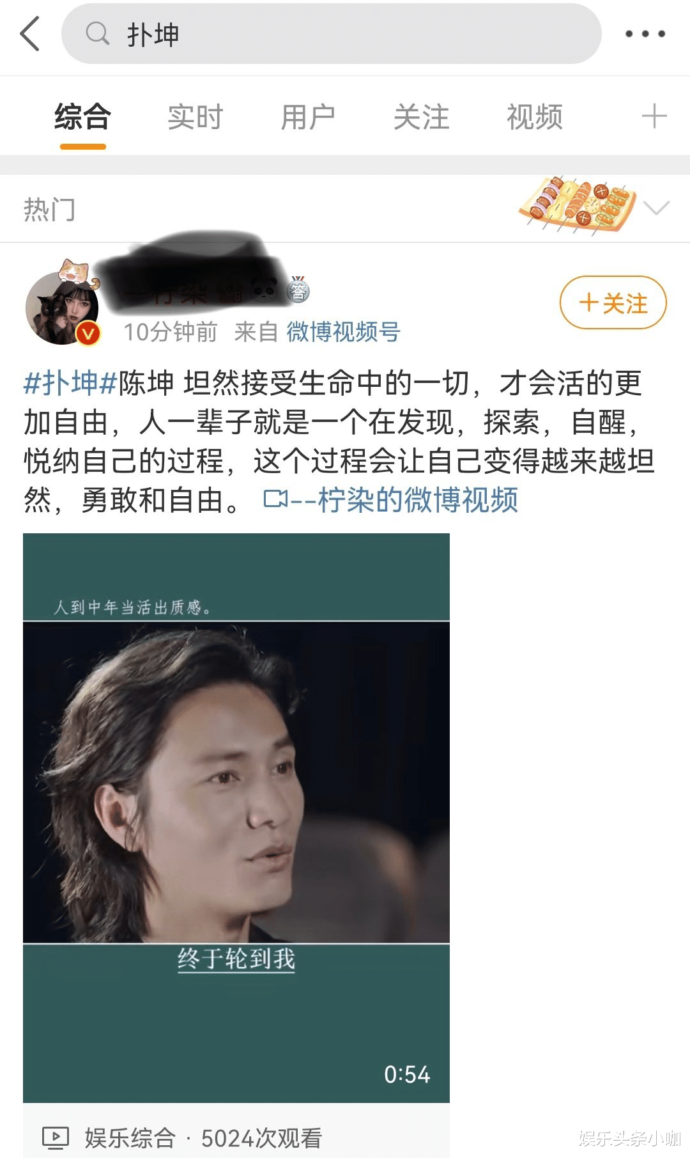Viewport: 690px width, 1158px height.
Task: Open the 微博视频号 source link
Action: pyautogui.click(x=343, y=332)
